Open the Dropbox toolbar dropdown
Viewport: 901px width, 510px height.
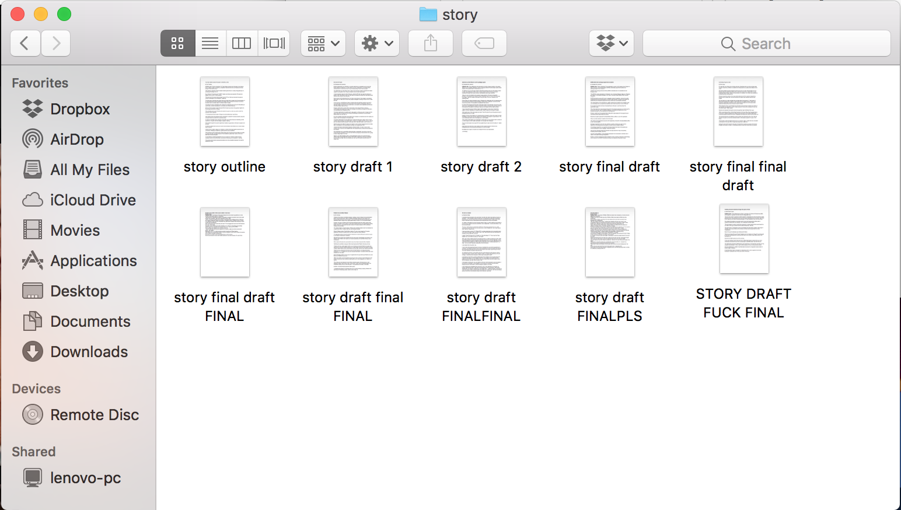click(611, 43)
